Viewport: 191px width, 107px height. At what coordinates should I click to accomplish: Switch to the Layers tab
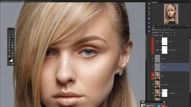153,28
